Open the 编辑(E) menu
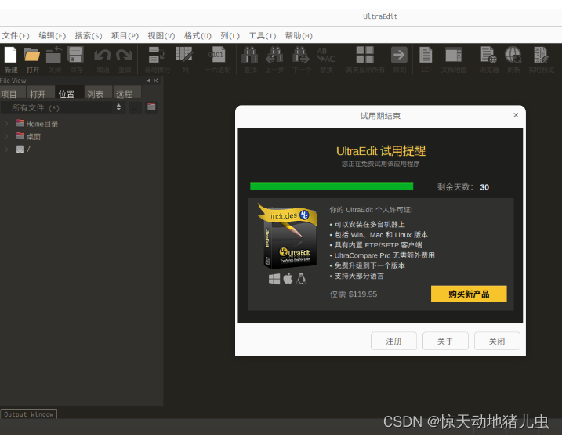 53,36
